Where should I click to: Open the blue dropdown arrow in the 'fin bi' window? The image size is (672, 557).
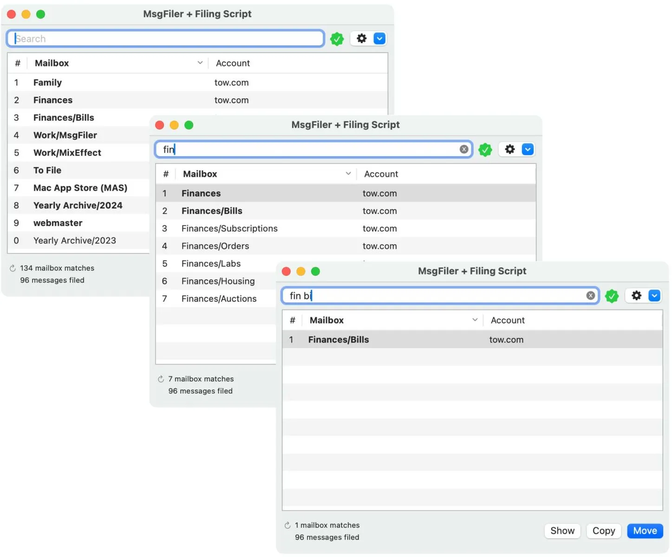[654, 296]
